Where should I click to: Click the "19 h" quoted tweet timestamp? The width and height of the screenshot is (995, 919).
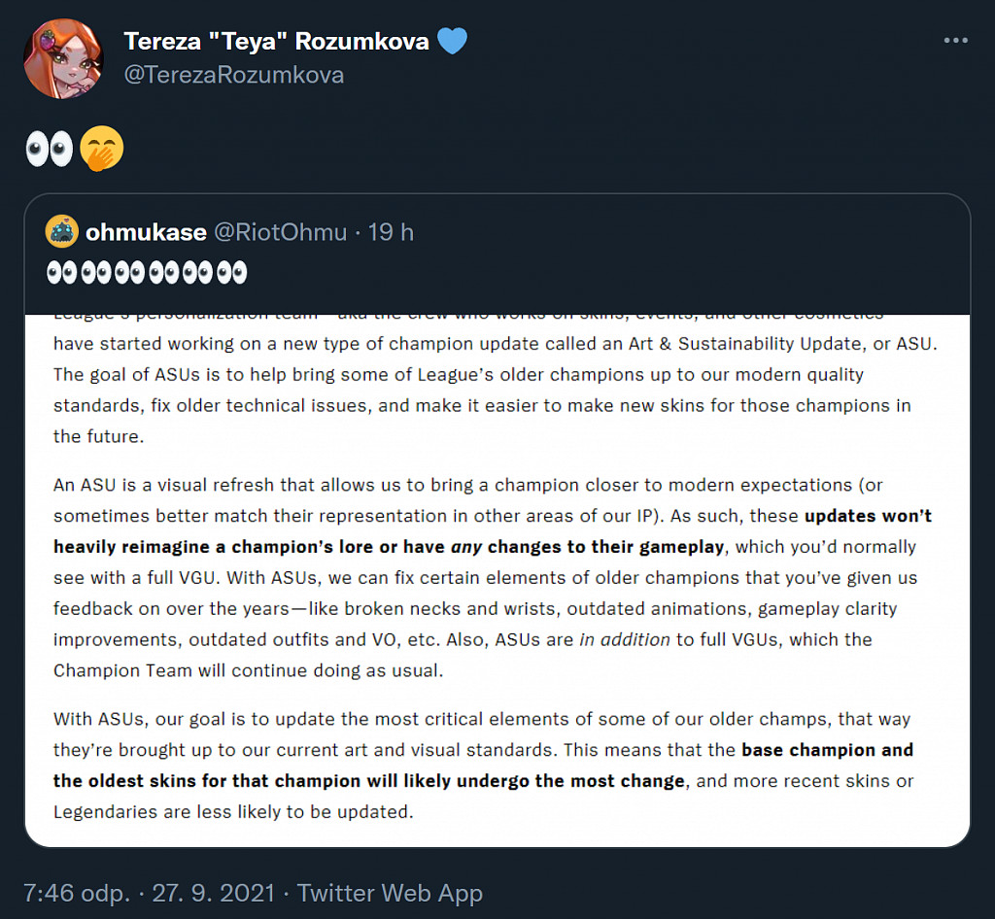(391, 232)
